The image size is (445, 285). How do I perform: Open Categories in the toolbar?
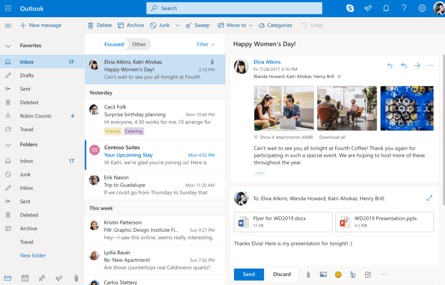(x=275, y=25)
